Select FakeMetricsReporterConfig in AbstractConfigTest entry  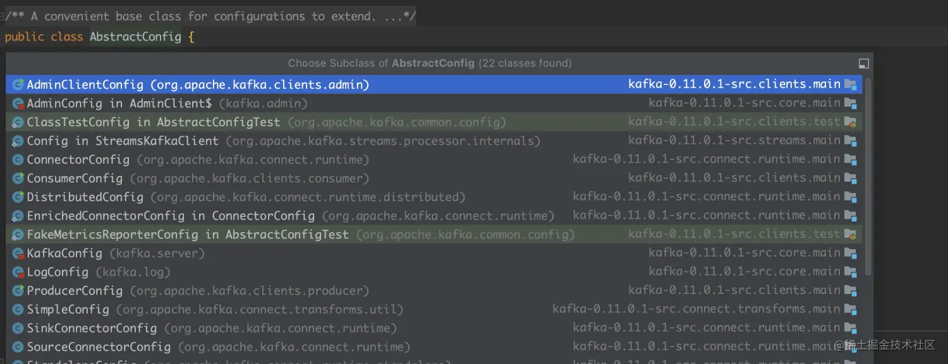tap(434, 235)
